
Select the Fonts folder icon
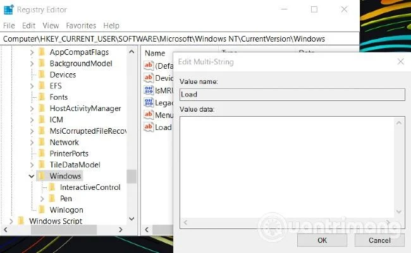(x=42, y=97)
